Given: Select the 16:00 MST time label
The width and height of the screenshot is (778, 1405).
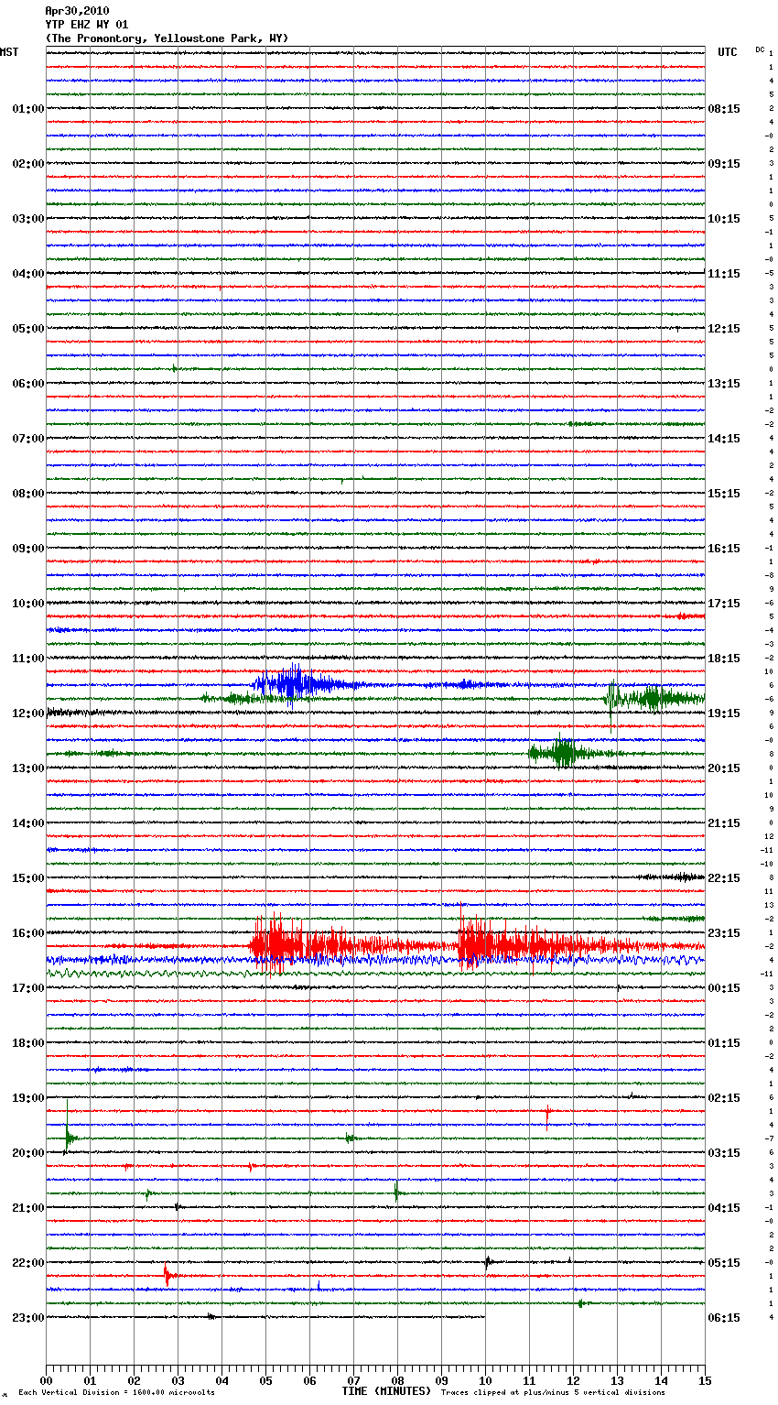Looking at the screenshot, I should [28, 933].
